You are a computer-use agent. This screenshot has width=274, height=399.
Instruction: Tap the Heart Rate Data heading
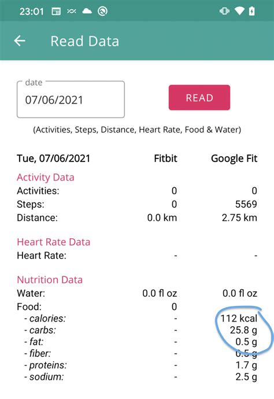pyautogui.click(x=53, y=242)
